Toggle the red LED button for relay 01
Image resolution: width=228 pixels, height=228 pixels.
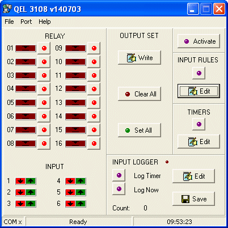point(44,48)
